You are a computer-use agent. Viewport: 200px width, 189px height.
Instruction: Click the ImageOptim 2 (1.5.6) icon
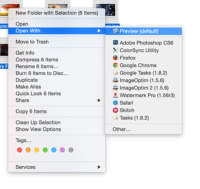(116, 88)
